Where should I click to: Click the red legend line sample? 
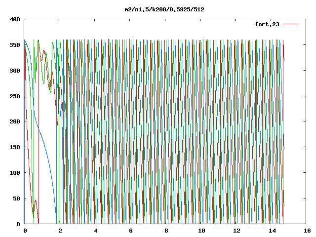click(291, 24)
